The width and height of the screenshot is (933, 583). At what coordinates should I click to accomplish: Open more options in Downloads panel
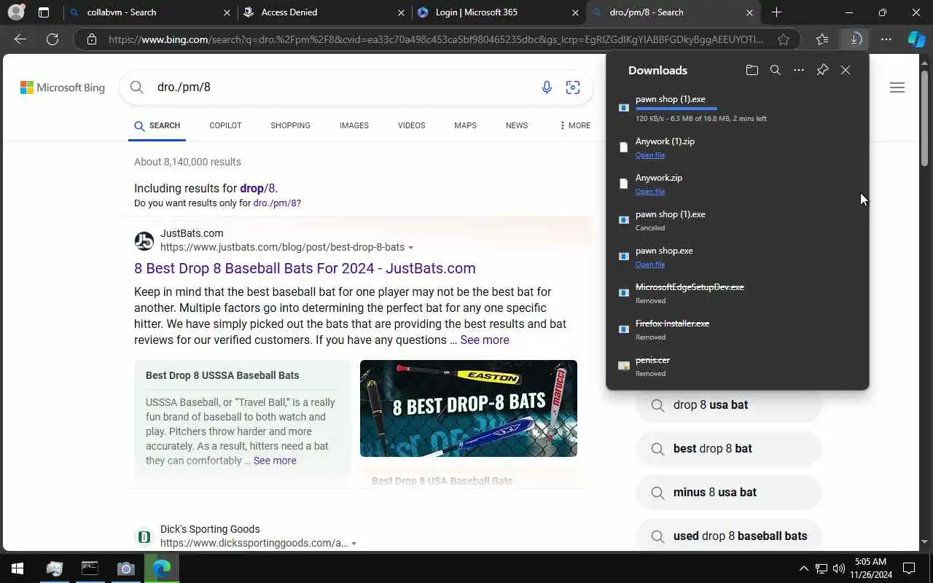point(799,70)
